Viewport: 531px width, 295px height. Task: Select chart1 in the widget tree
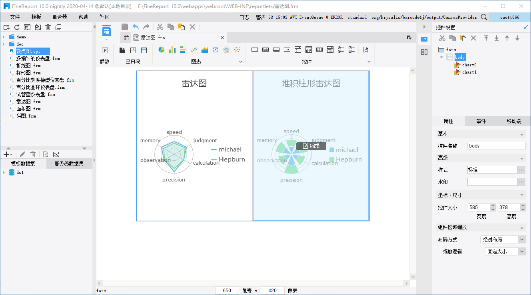(x=469, y=72)
